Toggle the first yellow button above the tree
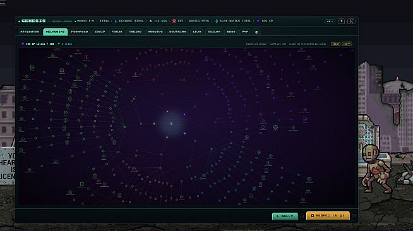 pyautogui.click(x=335, y=44)
